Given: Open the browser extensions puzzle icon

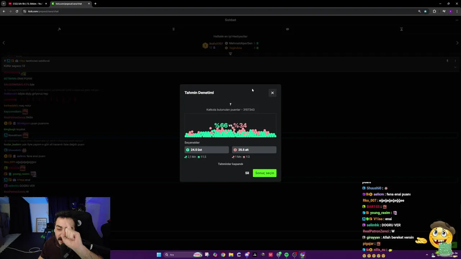Looking at the screenshot, I should click(x=434, y=11).
